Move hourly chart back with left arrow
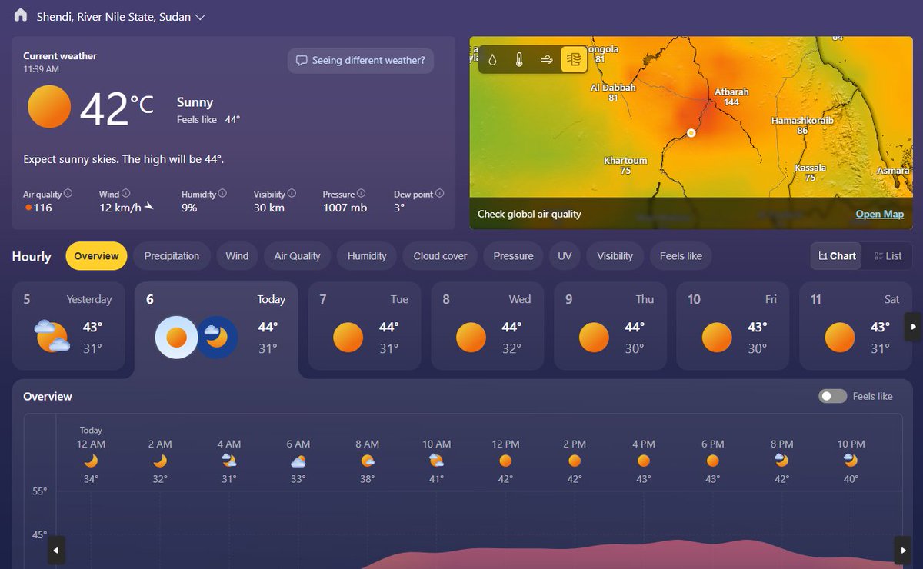 pyautogui.click(x=56, y=551)
